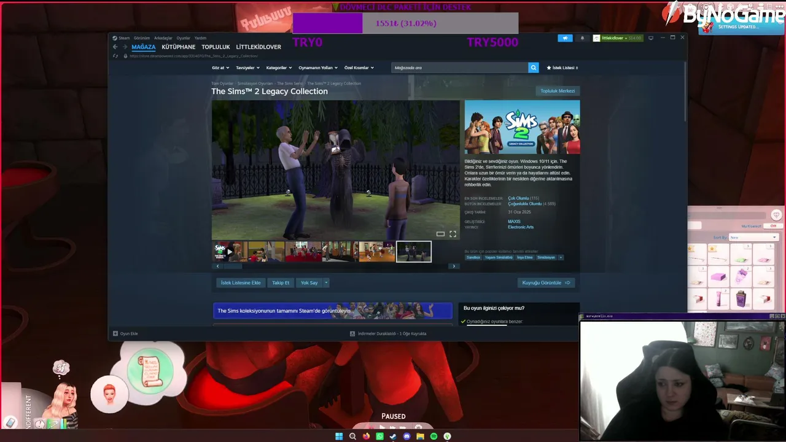This screenshot has width=786, height=442.
Task: Open the scroll aspiration bubble in Sims
Action: coord(151,370)
